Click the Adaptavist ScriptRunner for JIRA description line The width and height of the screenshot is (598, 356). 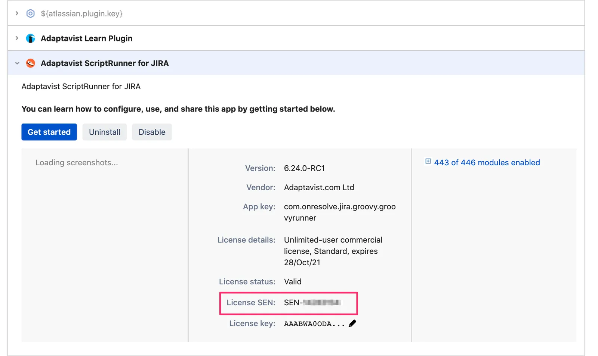(x=81, y=86)
